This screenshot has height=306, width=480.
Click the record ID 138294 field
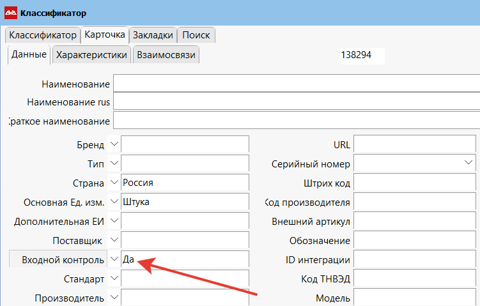[x=361, y=56]
